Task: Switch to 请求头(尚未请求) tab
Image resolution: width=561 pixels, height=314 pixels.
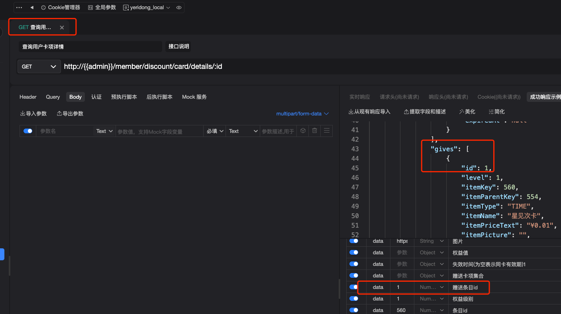Action: click(x=399, y=97)
